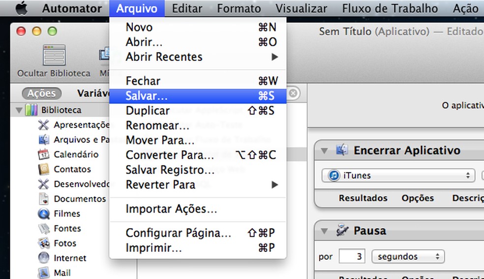This screenshot has height=279, width=484.
Task: Select the Calendário category icon
Action: pos(44,154)
